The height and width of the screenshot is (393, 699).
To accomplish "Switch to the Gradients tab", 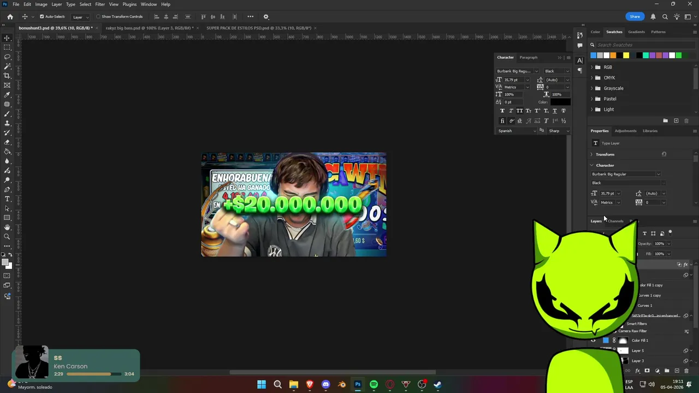I will tap(636, 32).
